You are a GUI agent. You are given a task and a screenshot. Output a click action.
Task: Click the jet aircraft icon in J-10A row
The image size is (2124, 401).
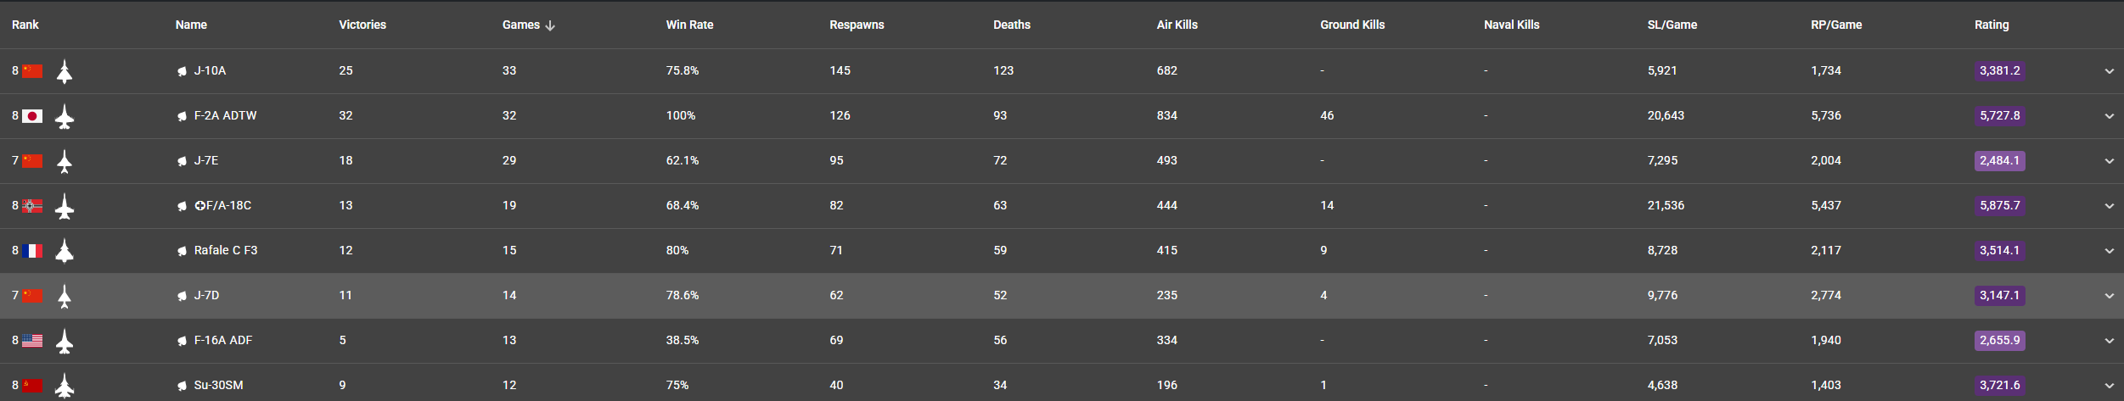64,71
